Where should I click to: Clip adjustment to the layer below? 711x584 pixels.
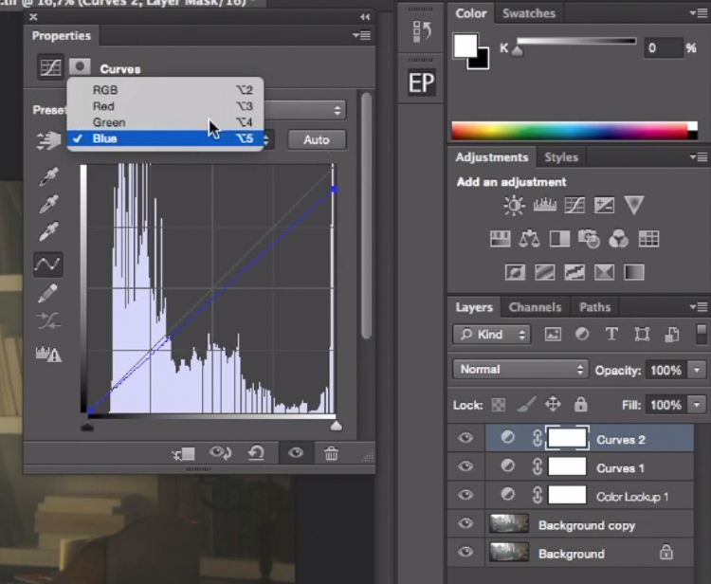[184, 453]
